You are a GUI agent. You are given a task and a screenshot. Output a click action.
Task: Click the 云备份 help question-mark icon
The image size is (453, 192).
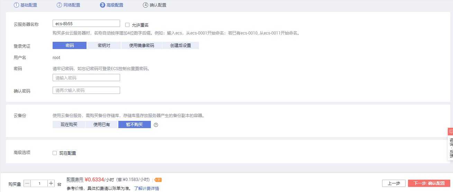click(x=156, y=125)
